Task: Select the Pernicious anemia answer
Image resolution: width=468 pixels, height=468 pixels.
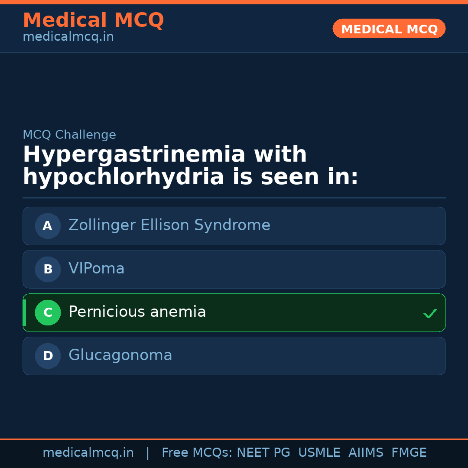Action: [x=137, y=312]
